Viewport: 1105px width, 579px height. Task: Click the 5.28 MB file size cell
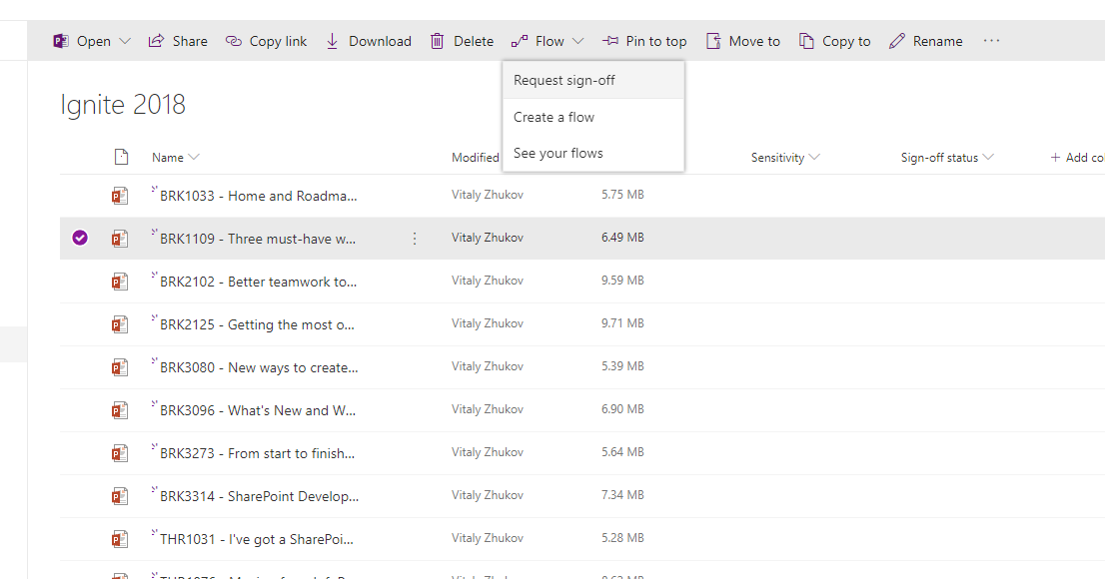(623, 538)
